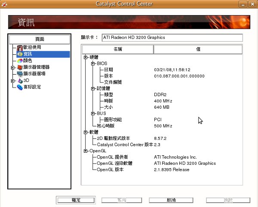Click the 8.57.2 driver version value

pyautogui.click(x=160, y=138)
